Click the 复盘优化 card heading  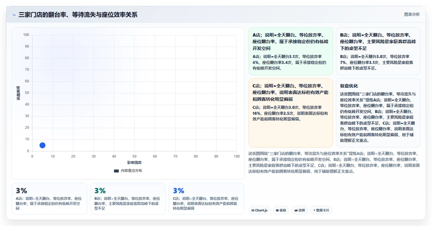349,86
